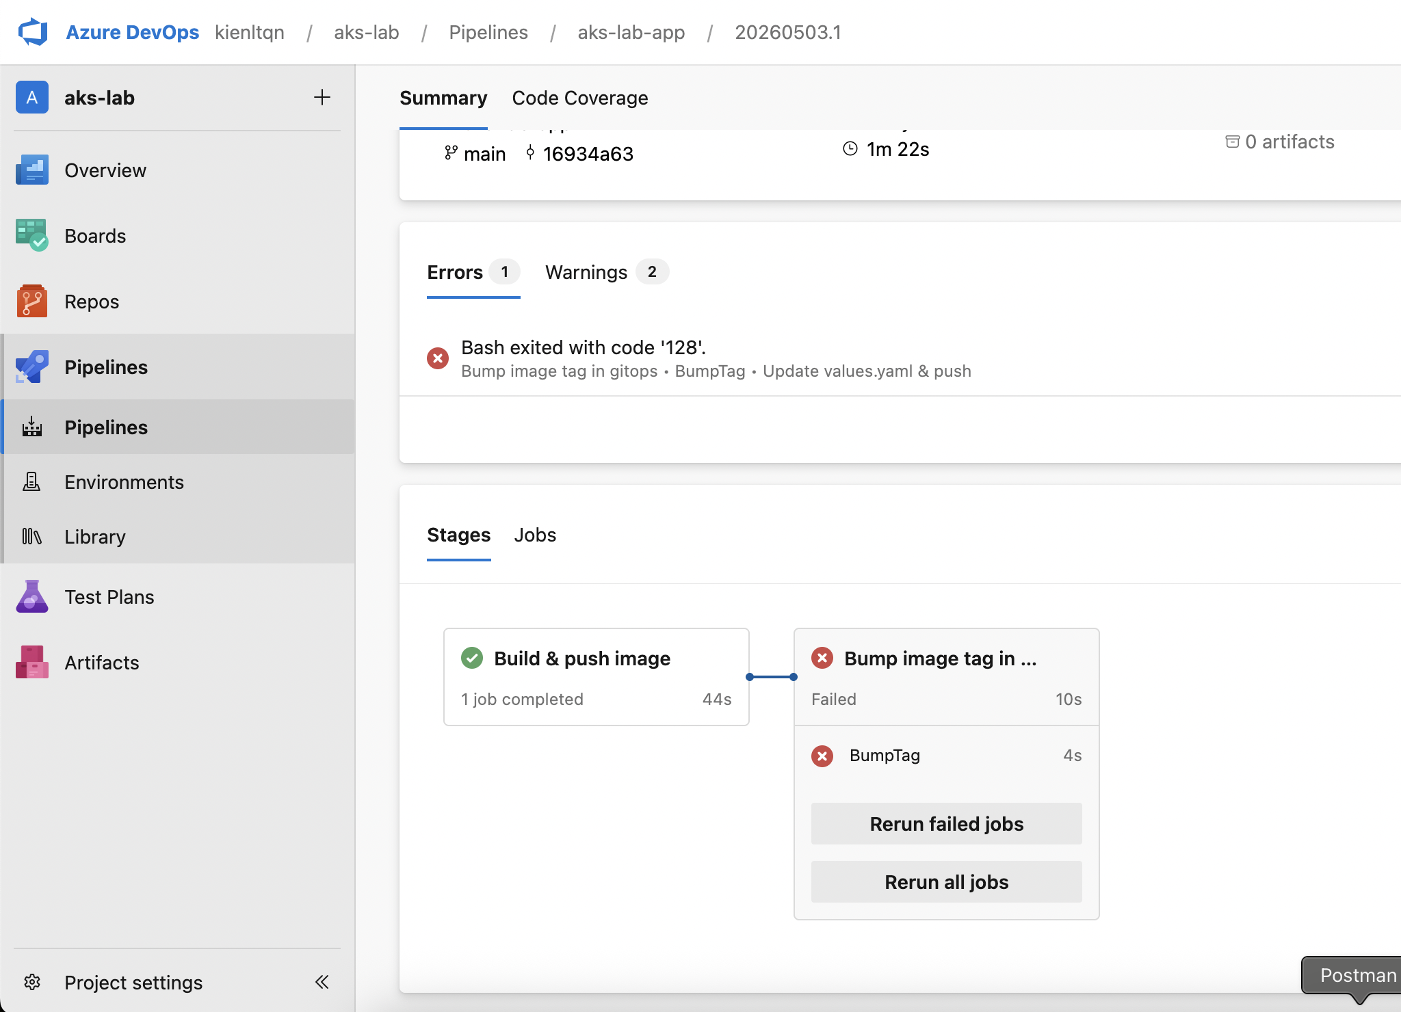The width and height of the screenshot is (1401, 1012).
Task: Open the BumpTag job row
Action: click(947, 756)
